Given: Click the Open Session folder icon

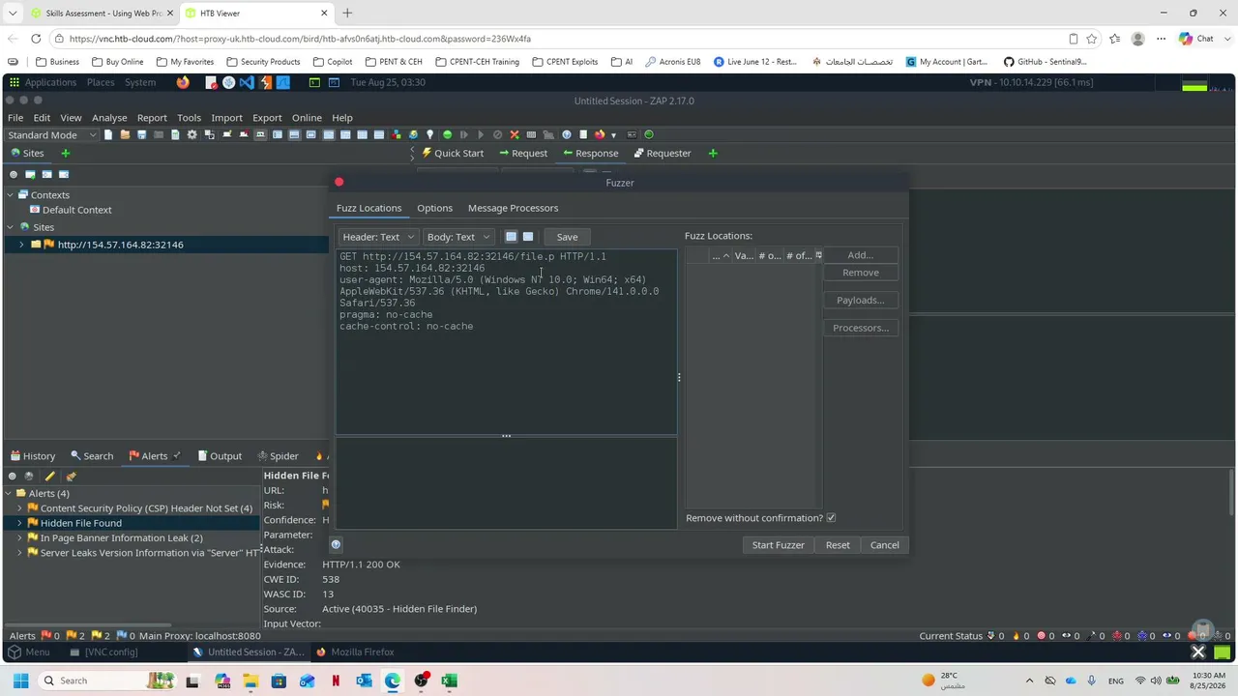Looking at the screenshot, I should pyautogui.click(x=125, y=135).
